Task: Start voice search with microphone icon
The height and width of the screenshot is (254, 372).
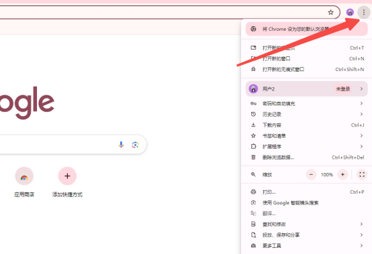Action: tap(121, 144)
